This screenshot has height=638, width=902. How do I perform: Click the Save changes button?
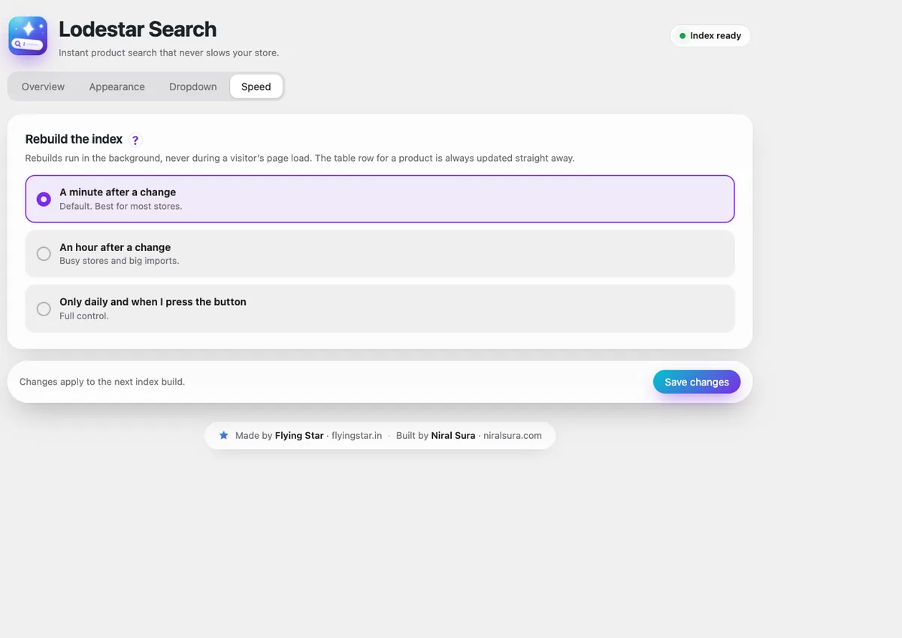tap(697, 382)
